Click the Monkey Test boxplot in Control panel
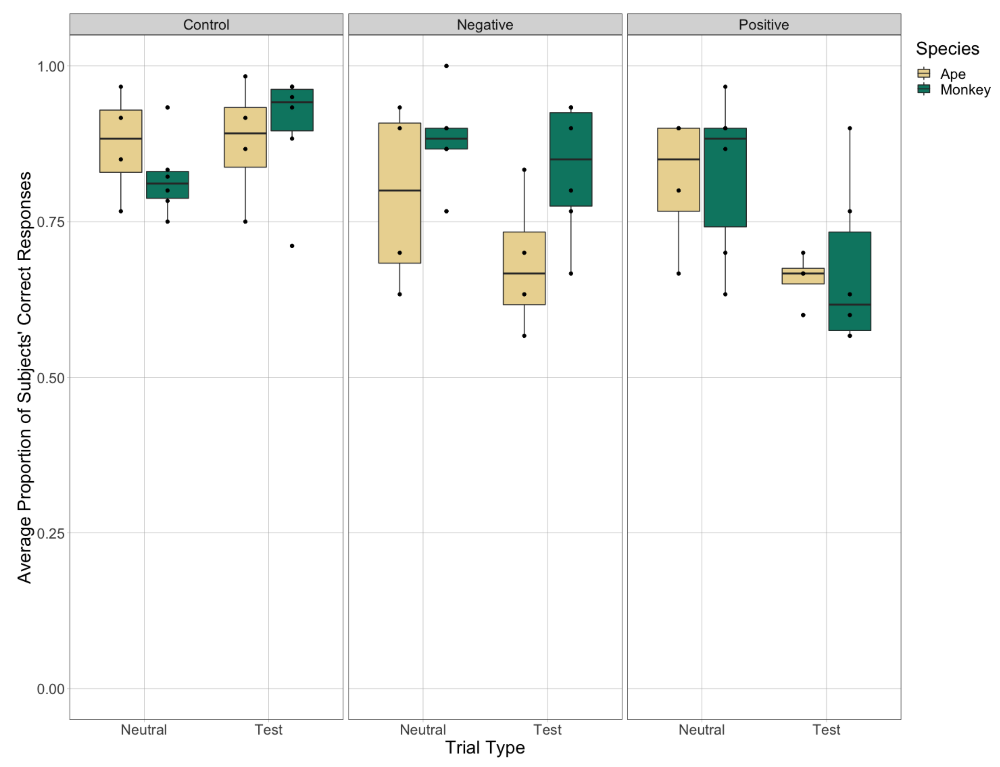Screen dimensions: 1000x767 (x=292, y=110)
